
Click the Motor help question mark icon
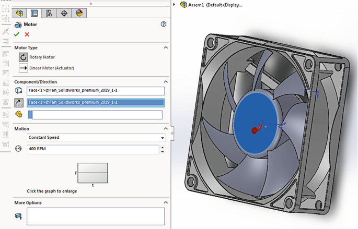tap(164, 25)
